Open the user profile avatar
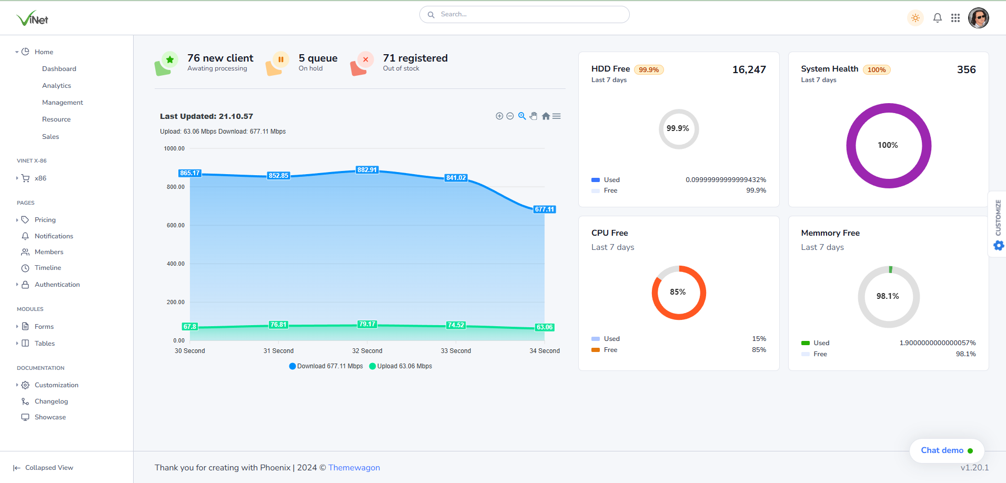 pos(979,18)
